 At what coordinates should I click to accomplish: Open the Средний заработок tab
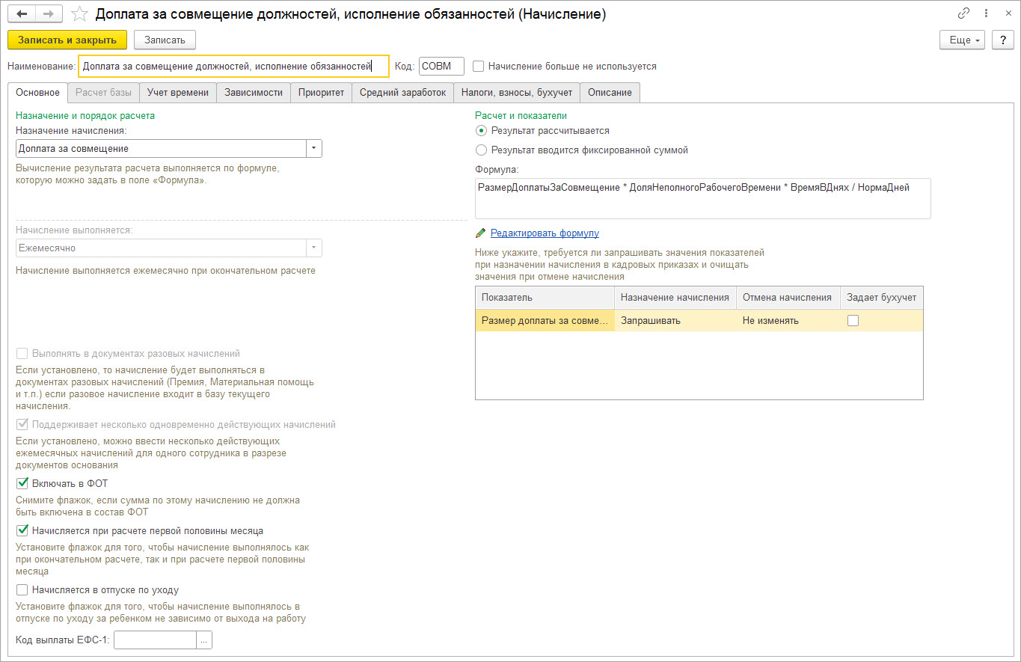point(402,92)
